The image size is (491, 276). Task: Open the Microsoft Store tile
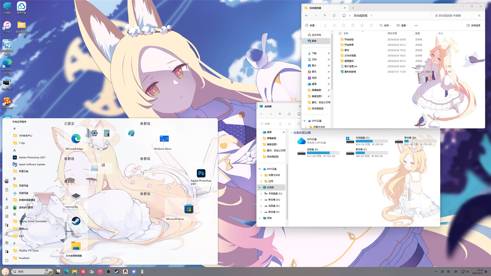click(188, 209)
